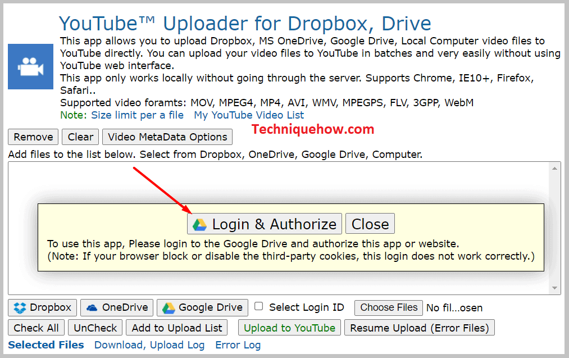Click the UnCheck button
Image resolution: width=569 pixels, height=358 pixels.
point(95,328)
